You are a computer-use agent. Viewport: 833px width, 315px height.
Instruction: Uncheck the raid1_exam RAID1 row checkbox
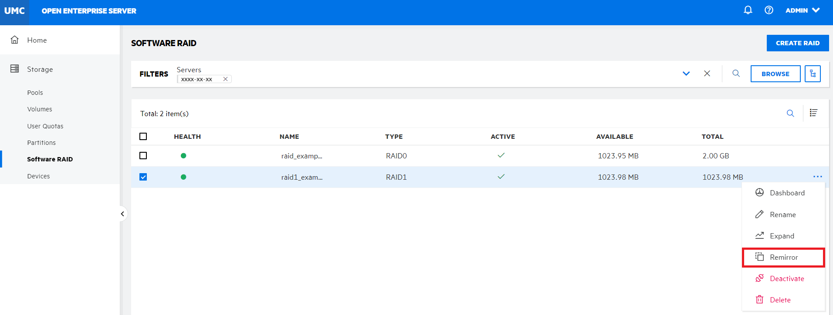point(143,177)
